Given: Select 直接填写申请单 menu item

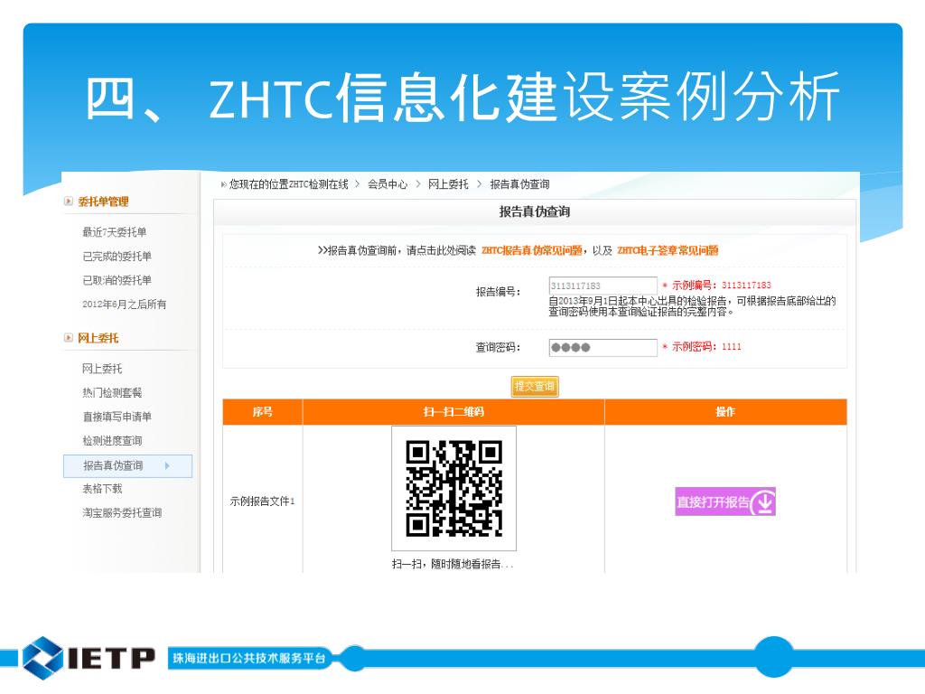Looking at the screenshot, I should (117, 417).
